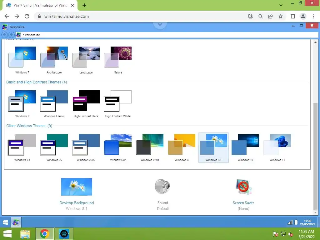Click the selected Windows 8.1 theme
This screenshot has height=240, width=320.
[213, 147]
